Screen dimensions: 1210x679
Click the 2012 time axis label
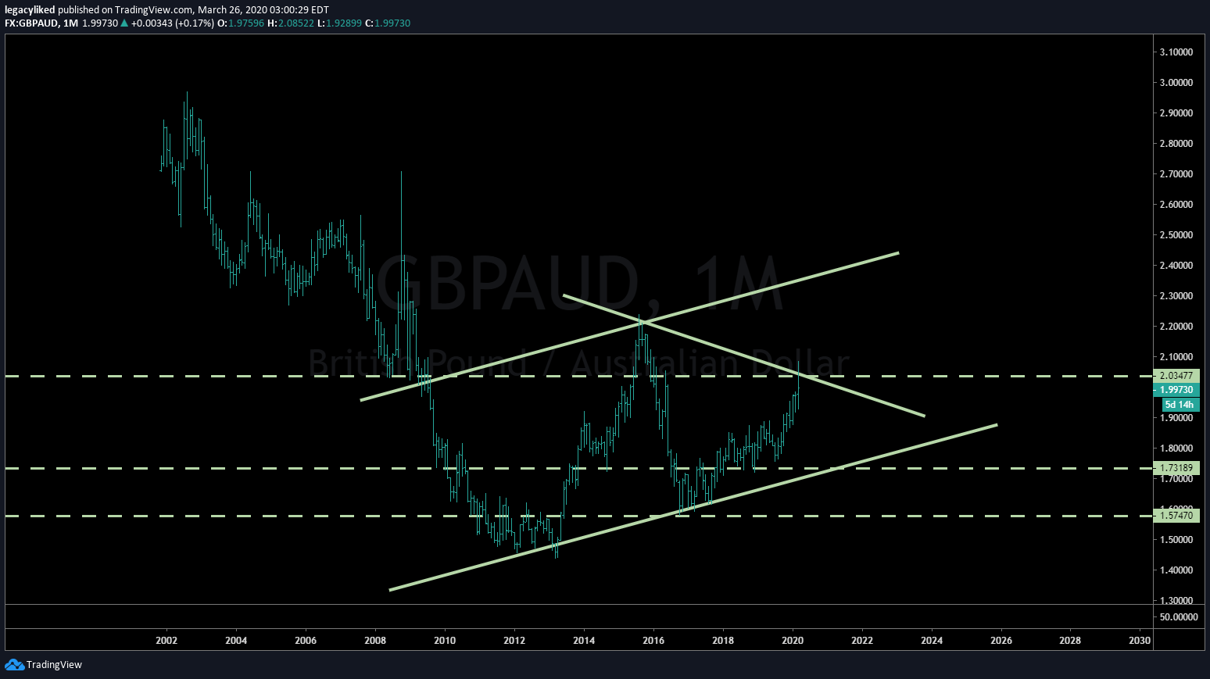point(514,641)
